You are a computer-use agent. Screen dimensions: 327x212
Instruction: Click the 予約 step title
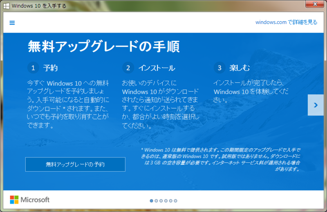50,68
